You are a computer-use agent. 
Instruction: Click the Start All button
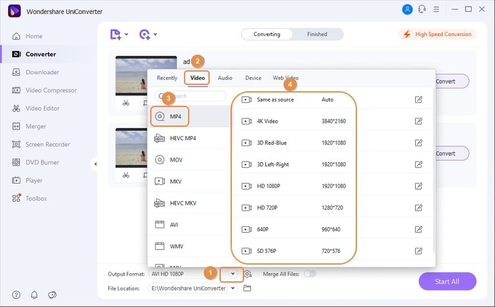(447, 281)
